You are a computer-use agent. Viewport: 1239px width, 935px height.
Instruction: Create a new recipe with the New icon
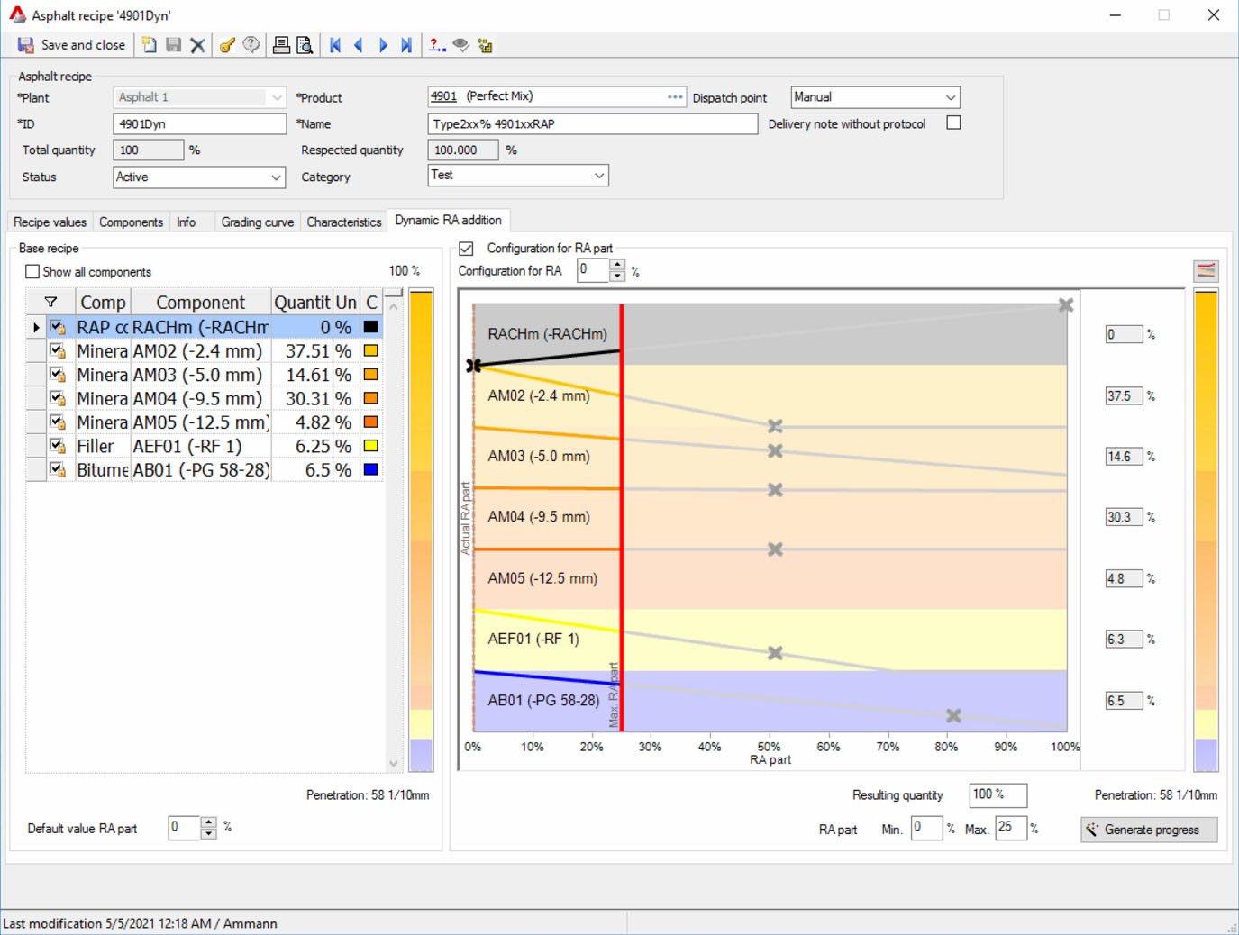pyautogui.click(x=150, y=45)
